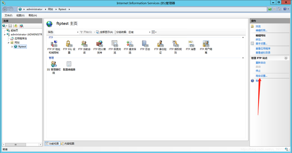
Task: Click 基本设置... link
Action: coord(261,43)
